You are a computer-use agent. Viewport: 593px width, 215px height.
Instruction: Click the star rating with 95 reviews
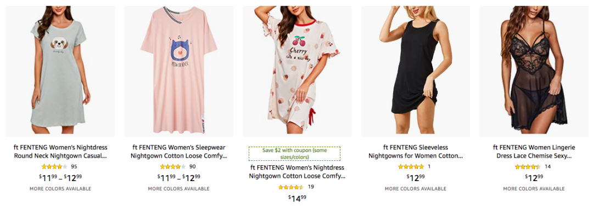coord(54,166)
